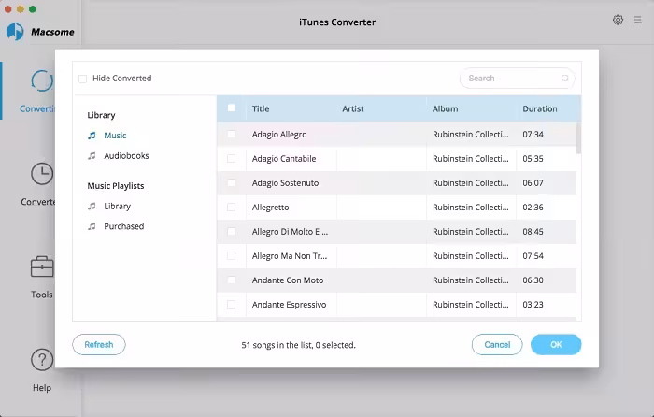This screenshot has width=654, height=417.
Task: Click into the Search field
Action: pyautogui.click(x=518, y=78)
